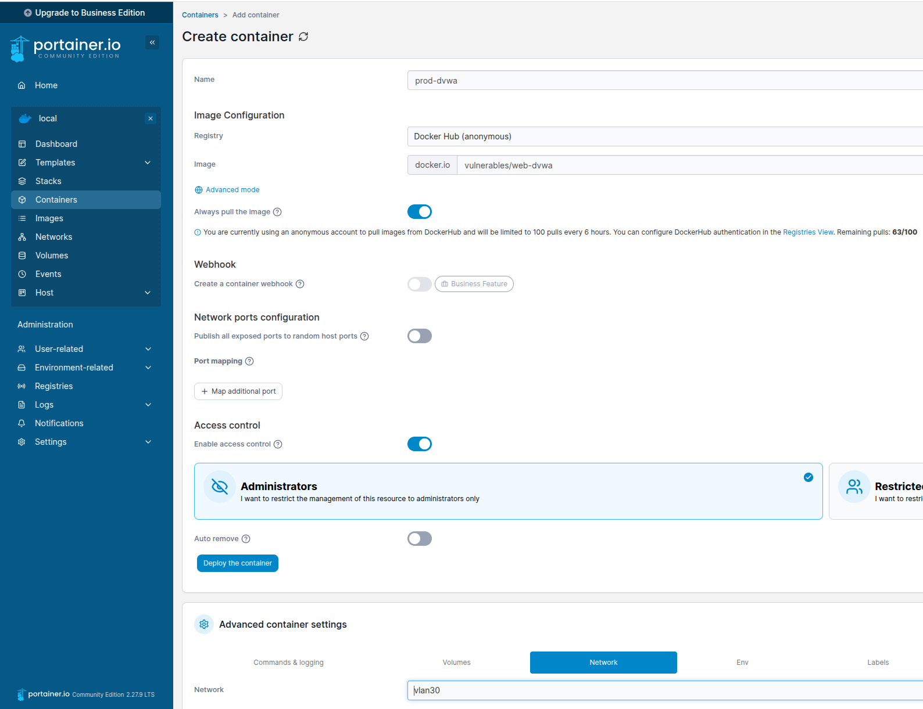
Task: Disable the Always pull the image toggle
Action: point(419,212)
